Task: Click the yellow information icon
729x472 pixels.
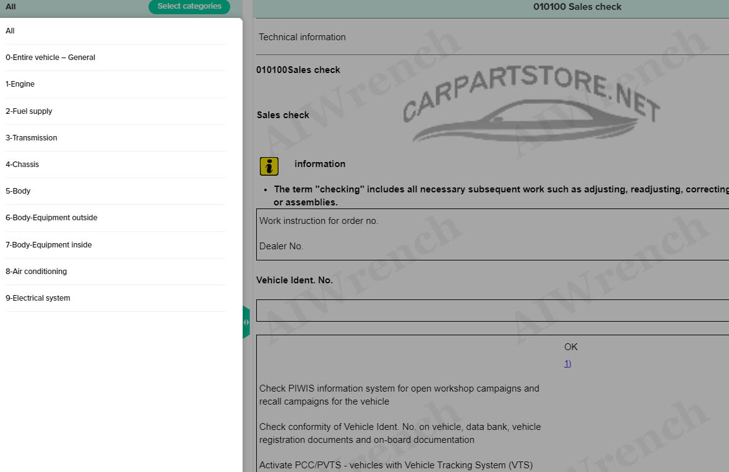Action: (269, 166)
